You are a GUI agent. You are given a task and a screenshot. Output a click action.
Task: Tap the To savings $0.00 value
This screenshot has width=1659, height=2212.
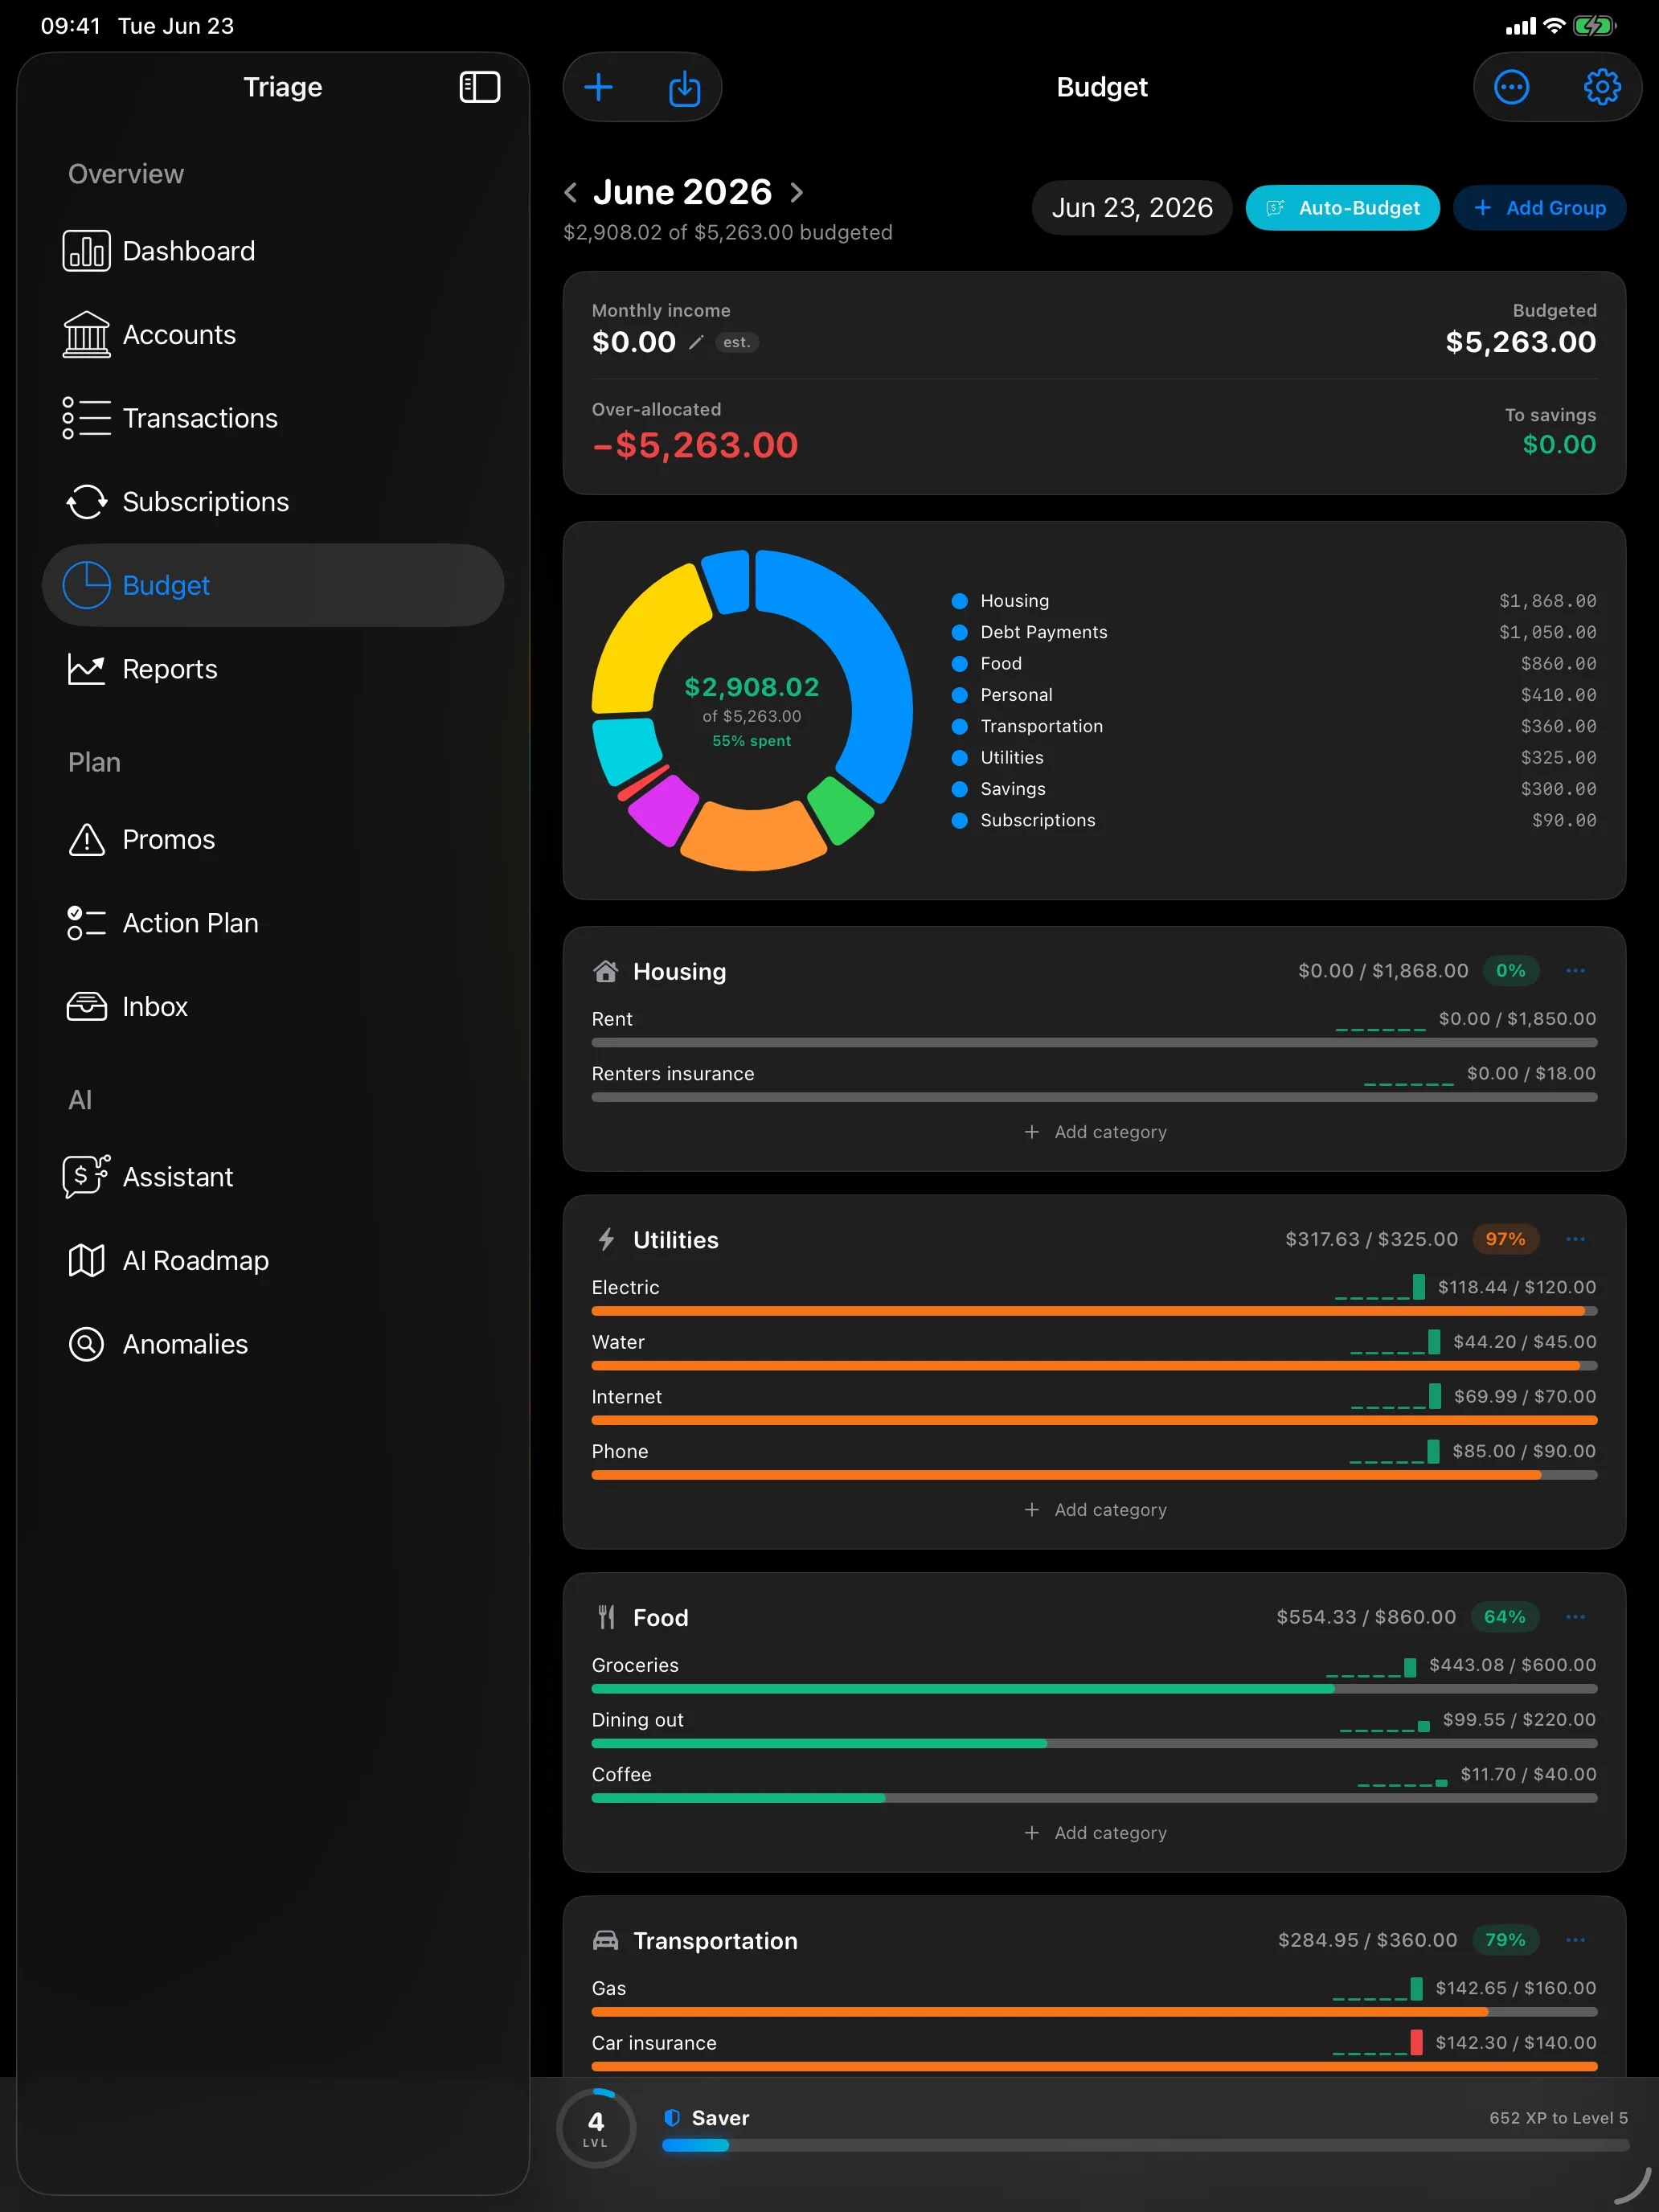pos(1559,445)
